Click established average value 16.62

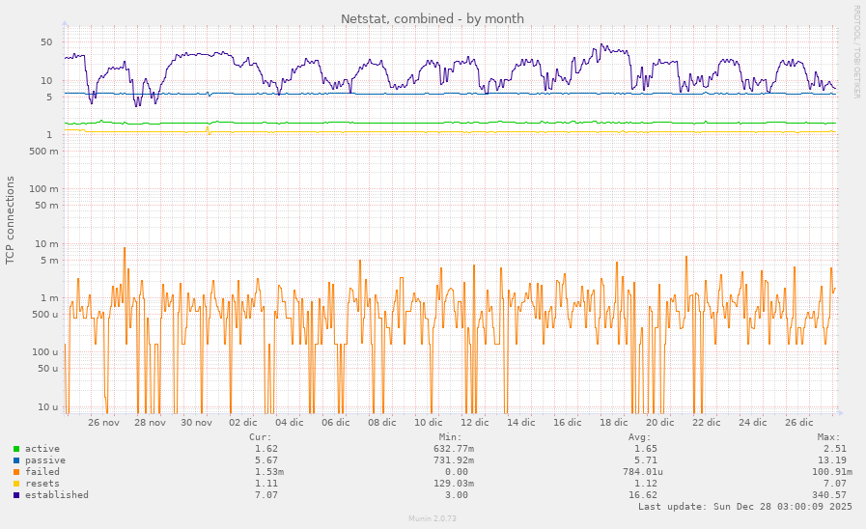click(x=643, y=495)
